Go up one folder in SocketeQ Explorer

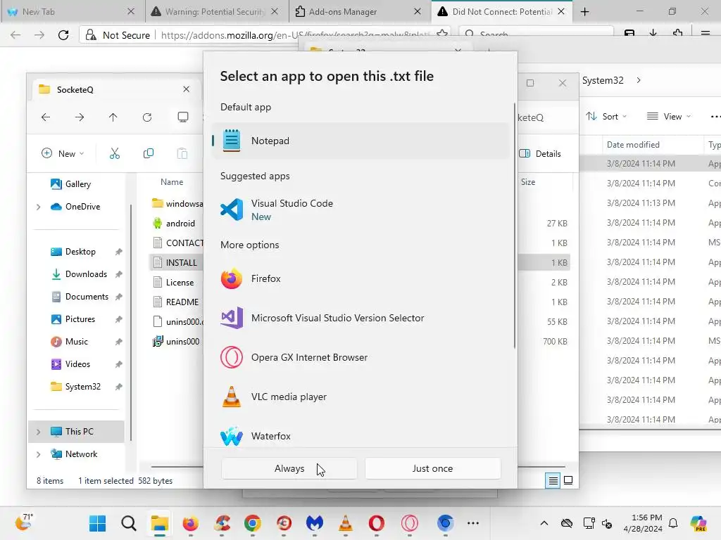click(113, 117)
